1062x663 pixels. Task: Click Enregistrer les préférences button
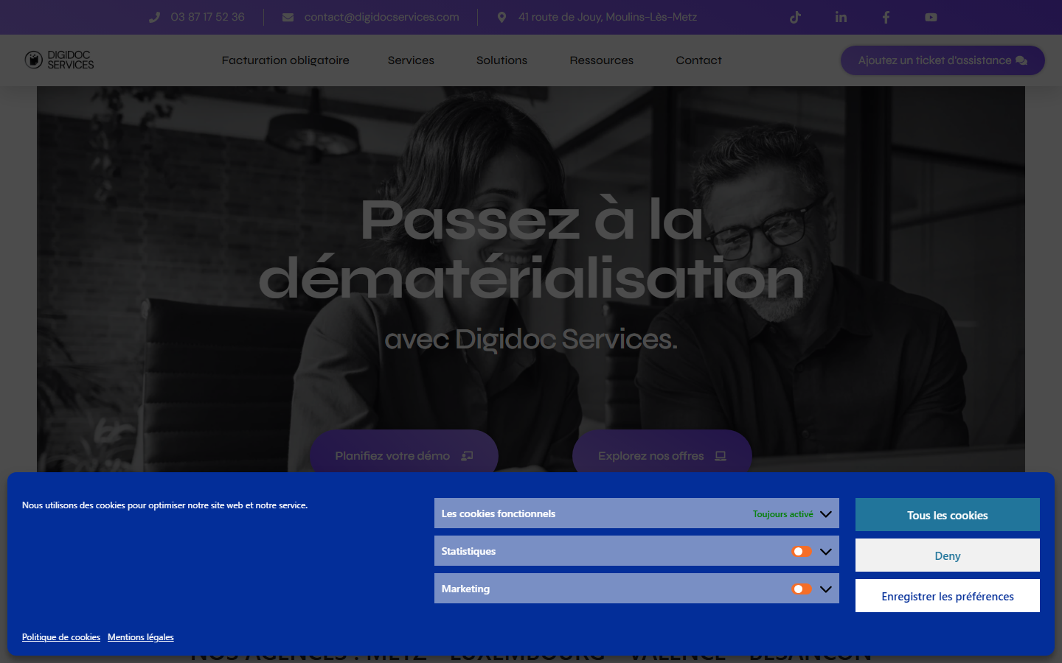point(948,596)
